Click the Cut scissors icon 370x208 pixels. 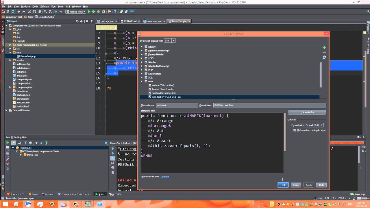coord(29,12)
